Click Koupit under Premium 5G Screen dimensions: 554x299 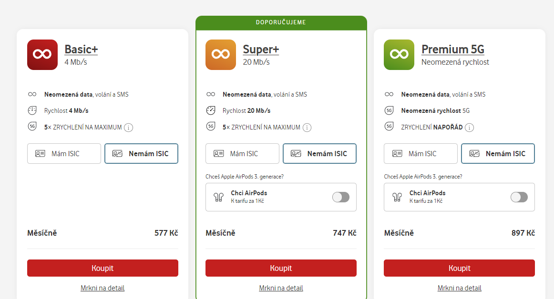point(459,268)
